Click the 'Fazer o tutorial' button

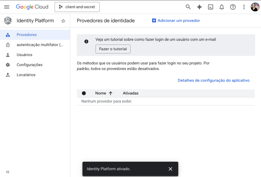point(113,49)
